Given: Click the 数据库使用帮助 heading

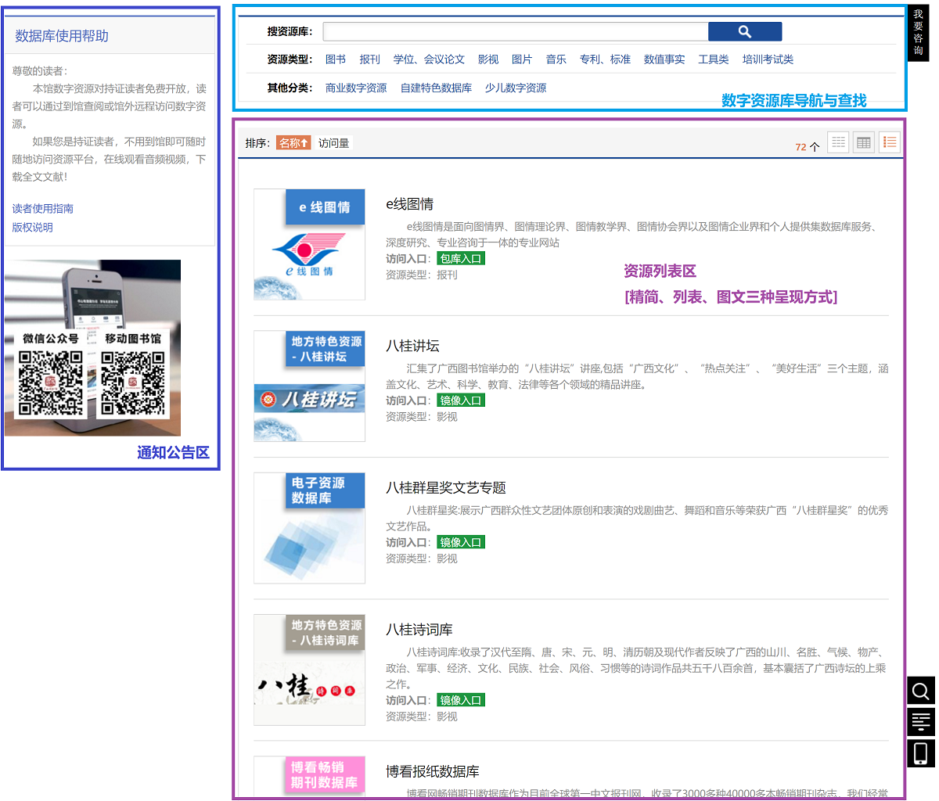Looking at the screenshot, I should click(62, 36).
